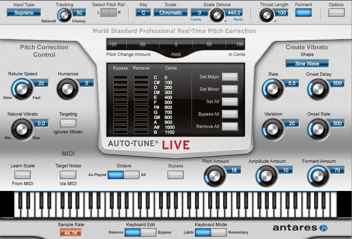
Task: Click the Set Major button
Action: coord(230,77)
